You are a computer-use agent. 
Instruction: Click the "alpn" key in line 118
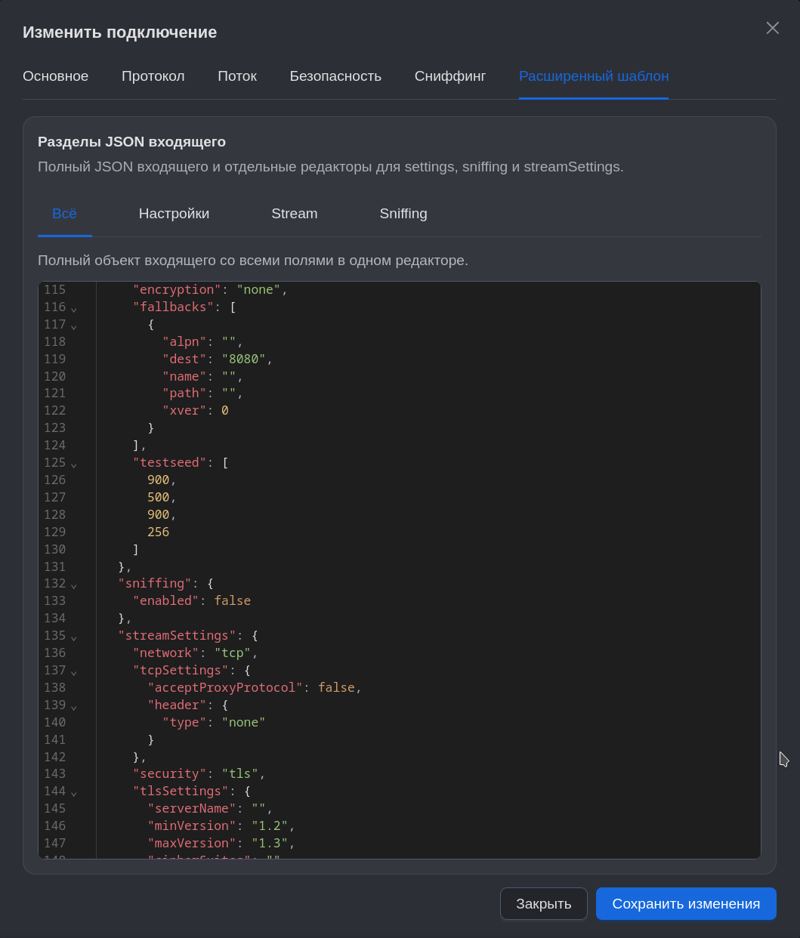[185, 341]
